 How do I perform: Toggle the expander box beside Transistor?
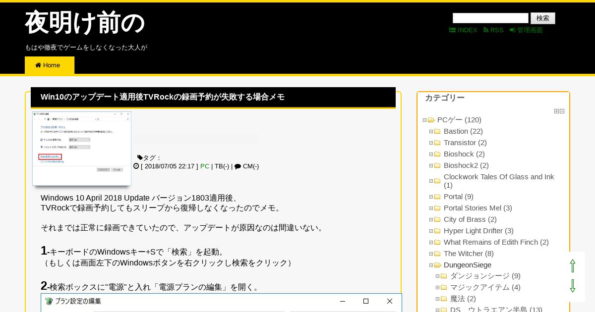click(431, 143)
